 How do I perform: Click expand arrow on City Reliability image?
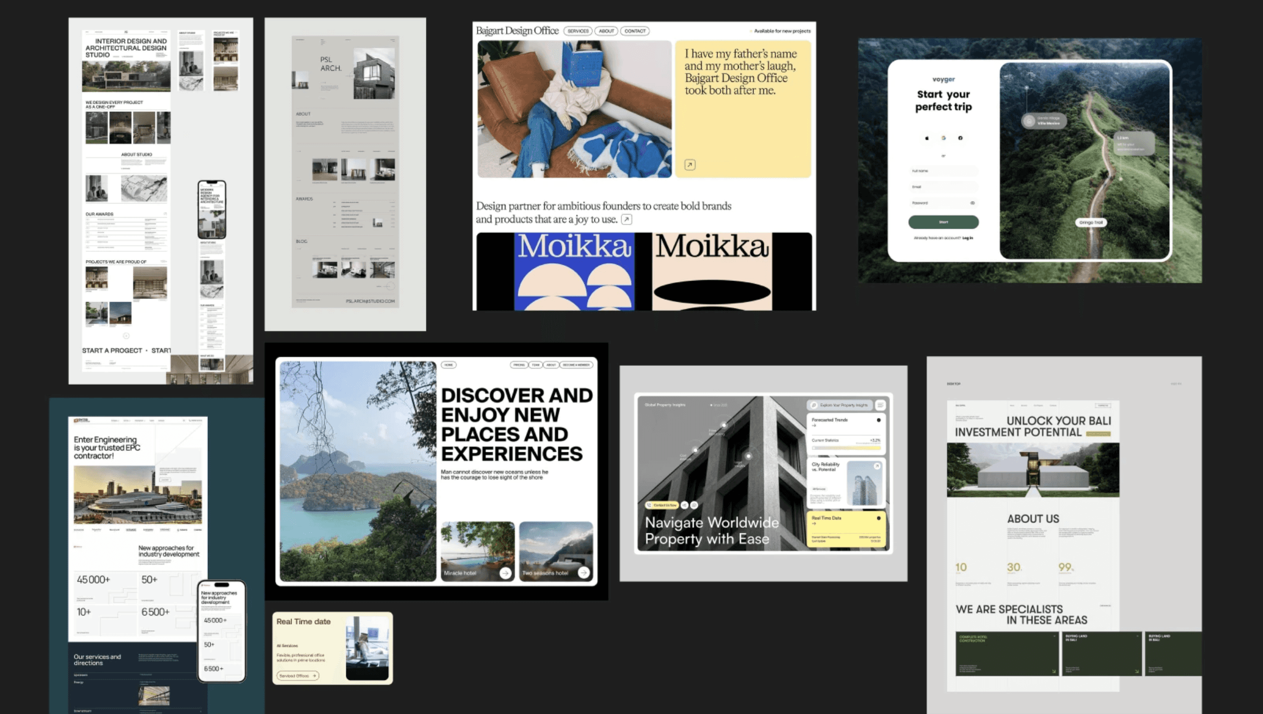click(x=877, y=466)
